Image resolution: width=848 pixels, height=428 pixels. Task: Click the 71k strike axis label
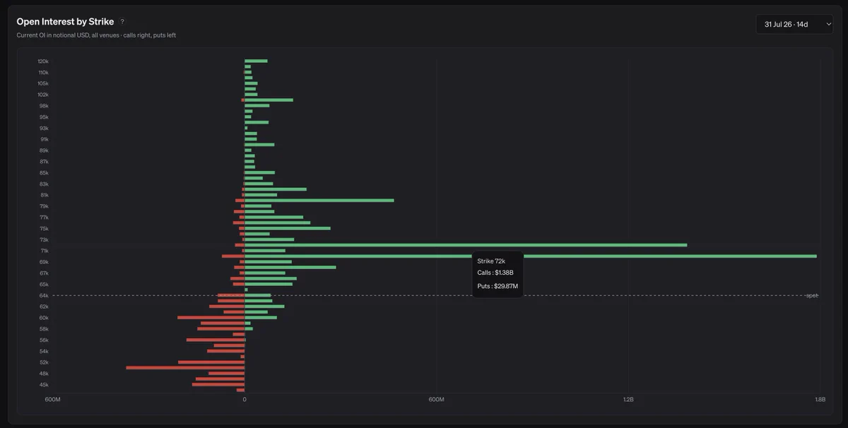44,251
